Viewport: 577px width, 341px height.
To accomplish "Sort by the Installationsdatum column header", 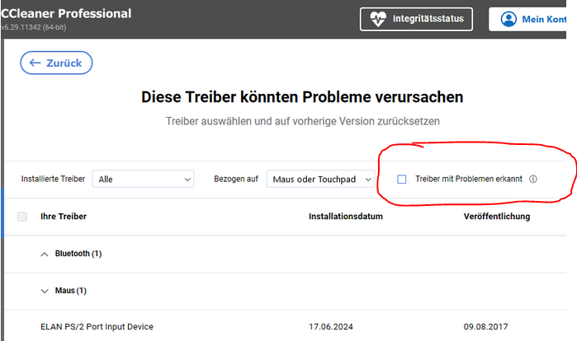I will (x=344, y=217).
